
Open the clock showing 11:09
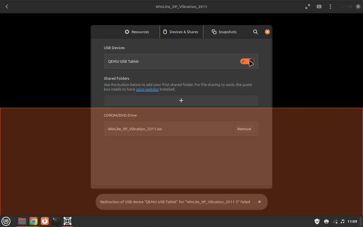[352, 221]
